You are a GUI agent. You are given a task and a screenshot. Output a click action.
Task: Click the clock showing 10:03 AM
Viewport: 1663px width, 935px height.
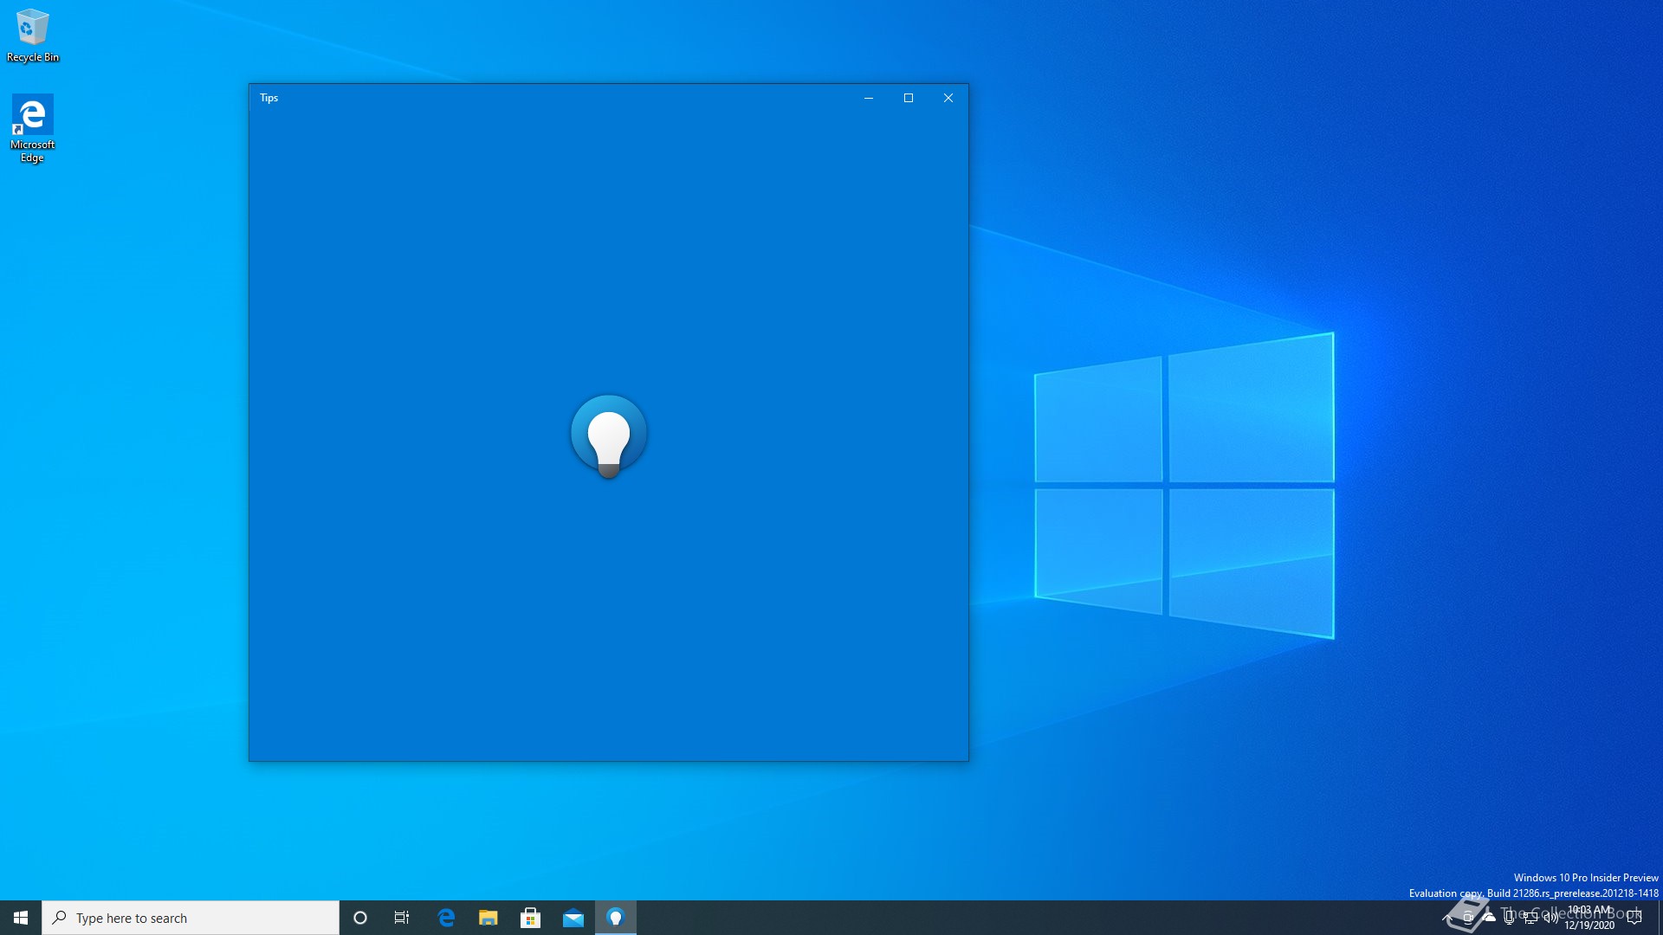[1590, 918]
